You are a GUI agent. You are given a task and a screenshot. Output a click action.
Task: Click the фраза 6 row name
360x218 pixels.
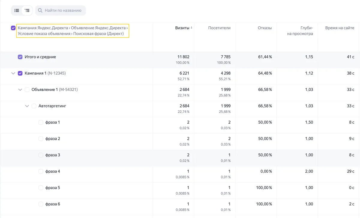(52, 204)
